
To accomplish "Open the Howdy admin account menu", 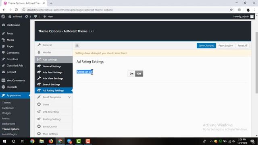I will tap(243, 17).
